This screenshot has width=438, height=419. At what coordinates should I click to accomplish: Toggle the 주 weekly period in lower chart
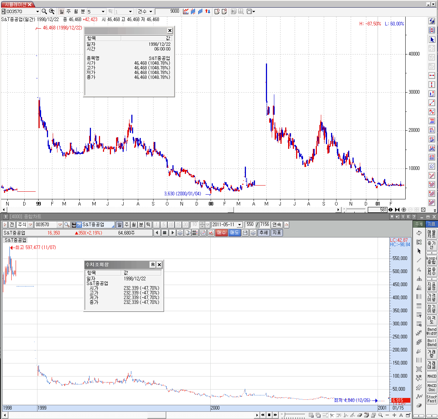tap(127, 225)
